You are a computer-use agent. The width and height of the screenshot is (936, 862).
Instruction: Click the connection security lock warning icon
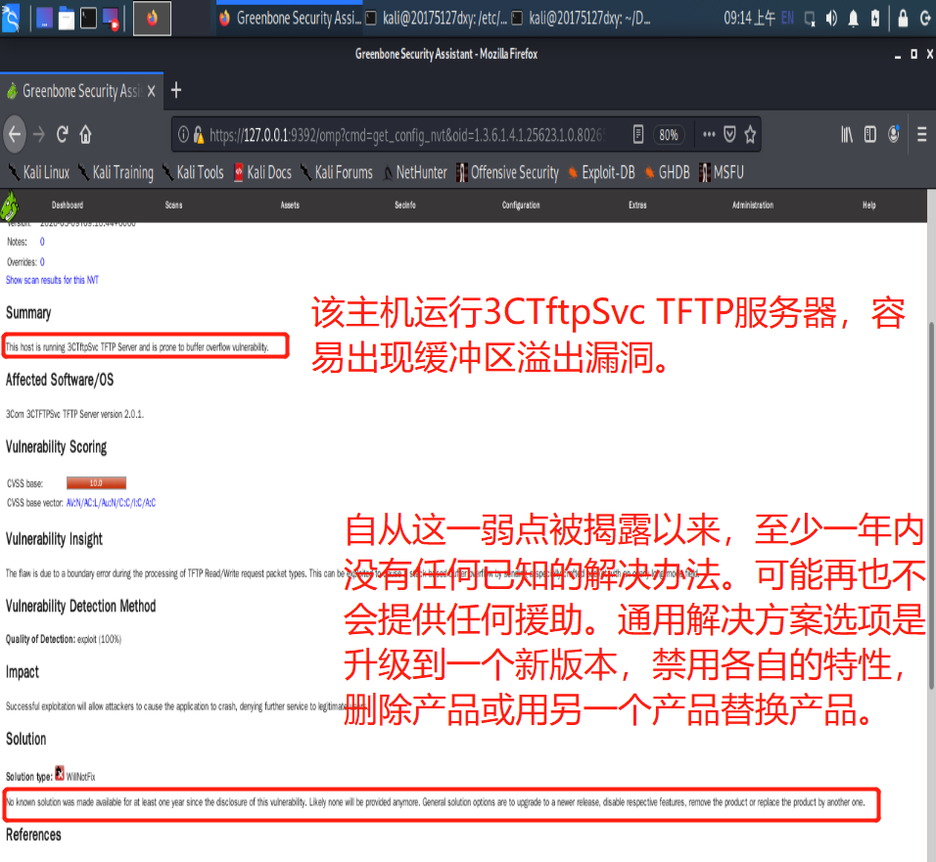click(199, 135)
